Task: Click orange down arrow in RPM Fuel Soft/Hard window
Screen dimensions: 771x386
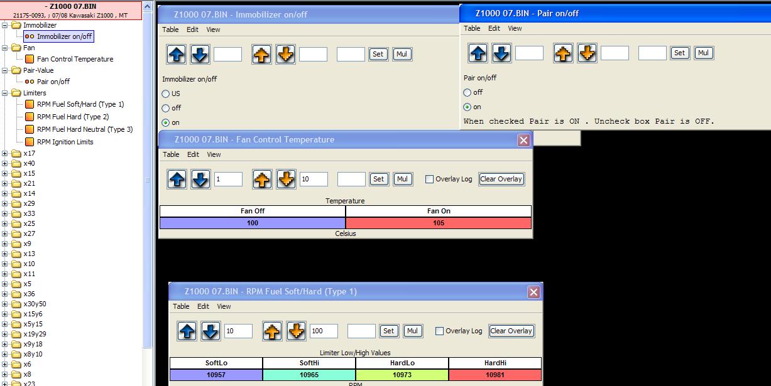Action: (296, 331)
